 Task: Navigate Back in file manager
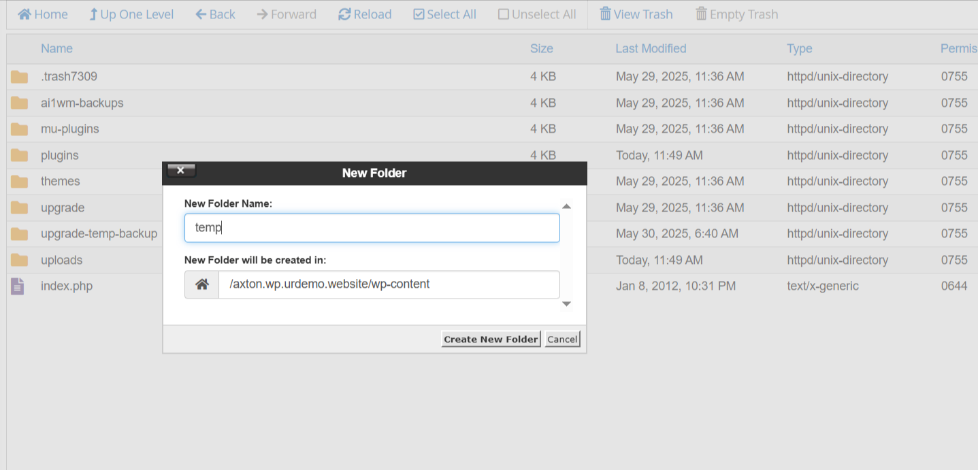tap(215, 14)
